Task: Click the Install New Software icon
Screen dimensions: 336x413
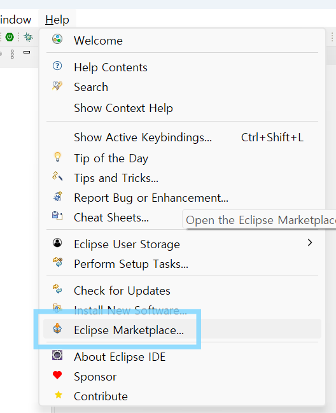Action: click(57, 308)
